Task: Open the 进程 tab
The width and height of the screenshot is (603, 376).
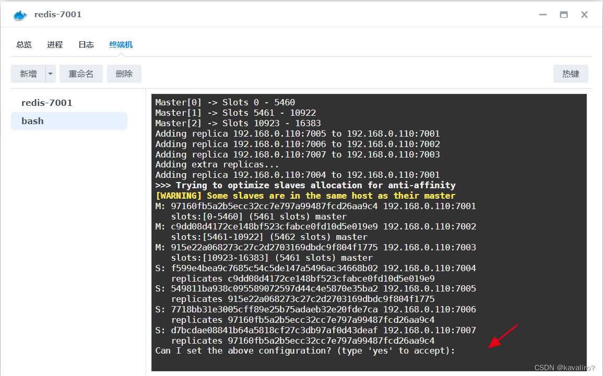Action: click(x=55, y=44)
